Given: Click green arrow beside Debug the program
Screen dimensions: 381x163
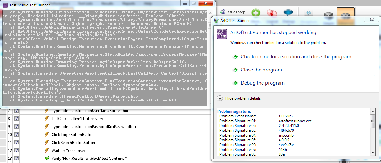Looking at the screenshot, I should [x=235, y=83].
